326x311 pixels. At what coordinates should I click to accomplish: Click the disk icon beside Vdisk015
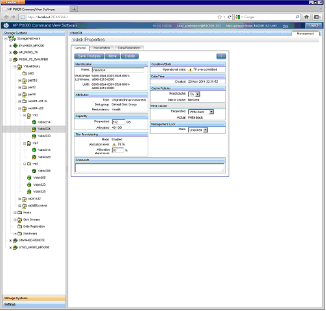pos(34,150)
